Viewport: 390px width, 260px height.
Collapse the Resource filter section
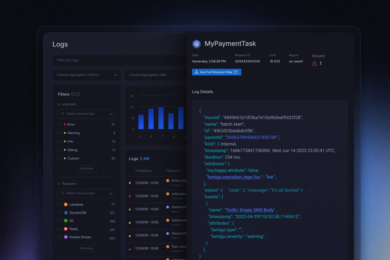pyautogui.click(x=59, y=184)
